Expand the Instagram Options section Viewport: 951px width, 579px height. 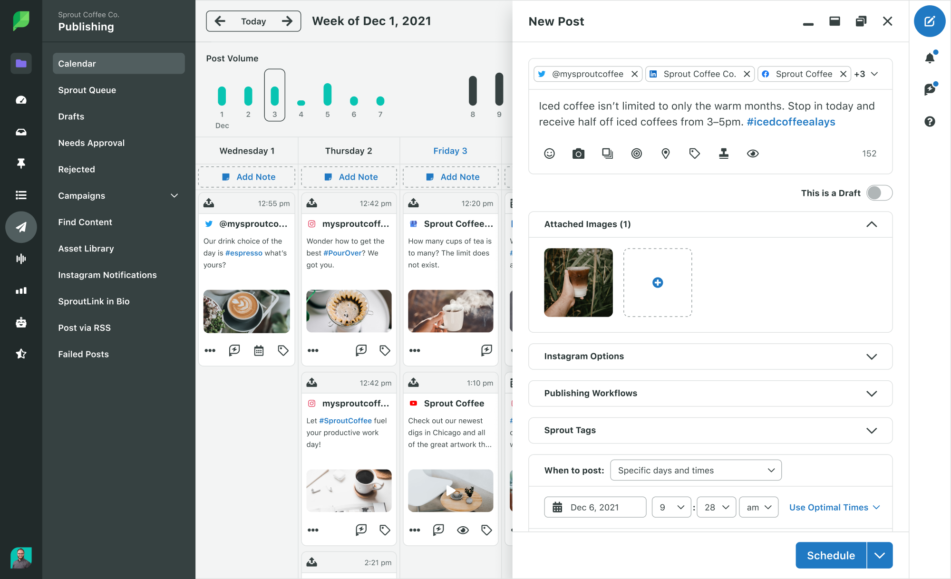(x=872, y=356)
